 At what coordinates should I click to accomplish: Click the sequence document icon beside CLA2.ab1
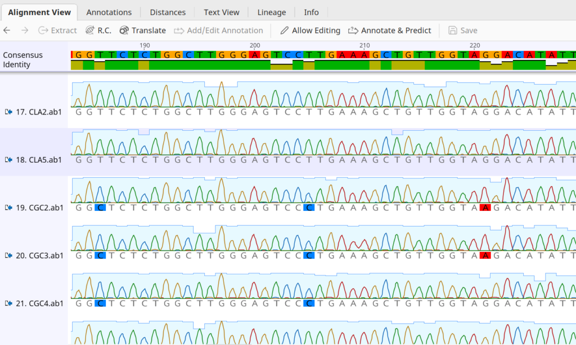tap(7, 112)
